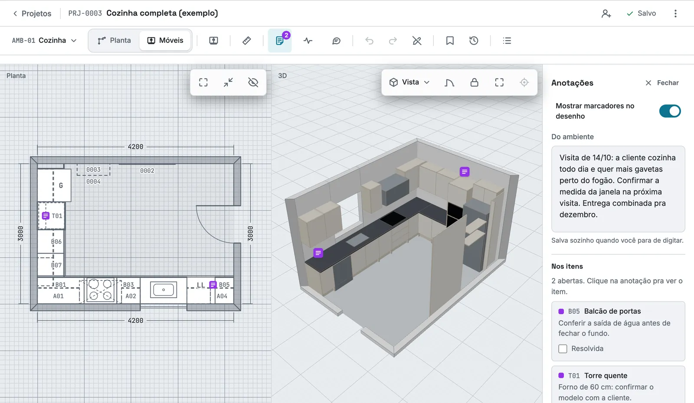Screen dimensions: 694x403
Task: Click the curve angle icon in 3D toolbar
Action: pos(449,82)
